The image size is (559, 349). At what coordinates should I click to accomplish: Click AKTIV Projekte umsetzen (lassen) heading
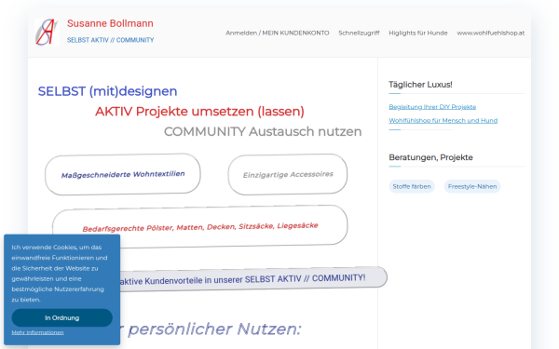pyautogui.click(x=199, y=112)
